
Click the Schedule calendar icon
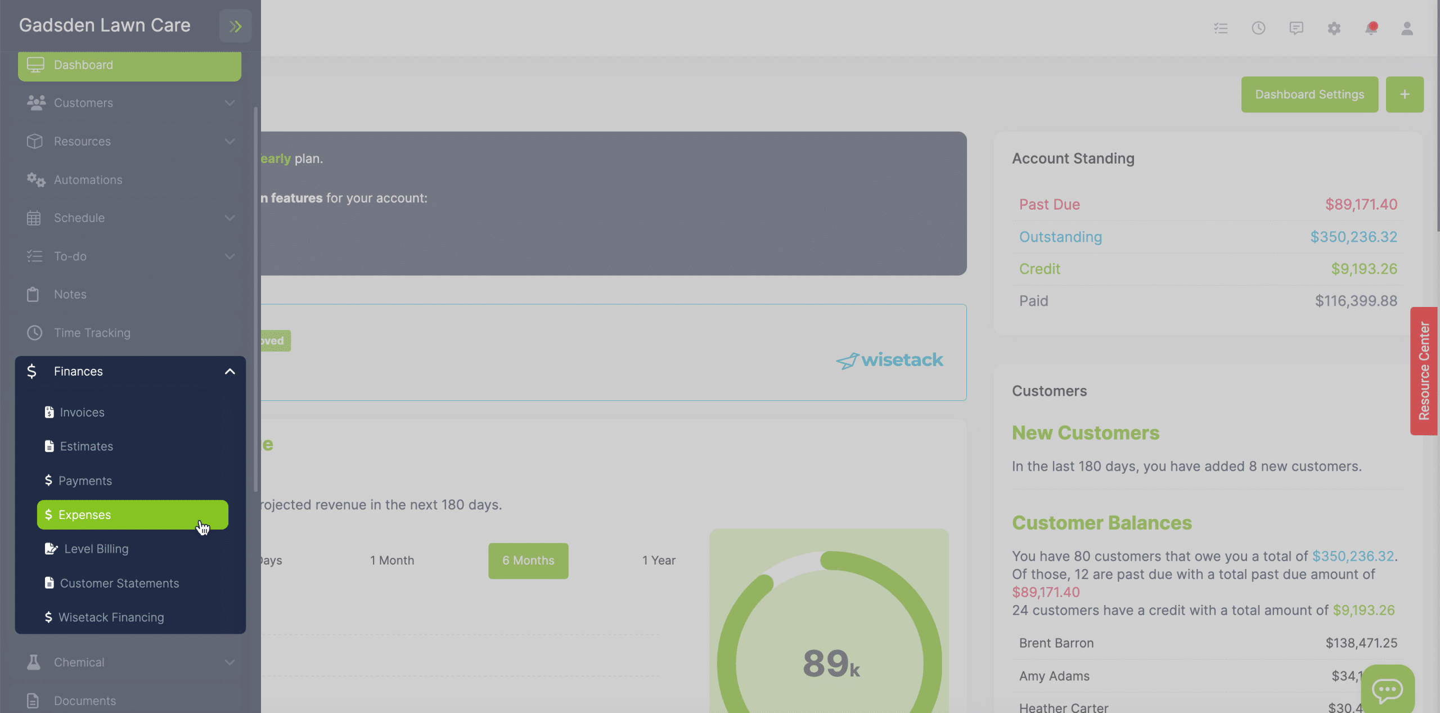(34, 218)
